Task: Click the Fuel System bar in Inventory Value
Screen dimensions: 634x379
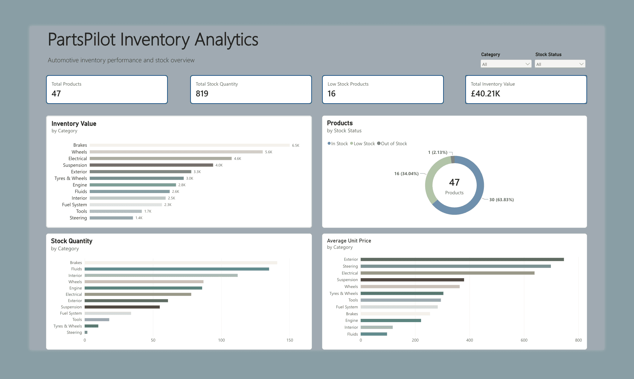Action: click(126, 204)
